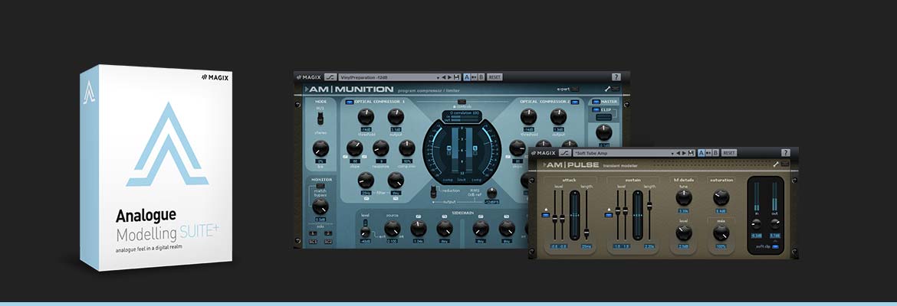Click the Optical Compressor 1 output knob
Screen dimensions: 897x306
point(396,116)
